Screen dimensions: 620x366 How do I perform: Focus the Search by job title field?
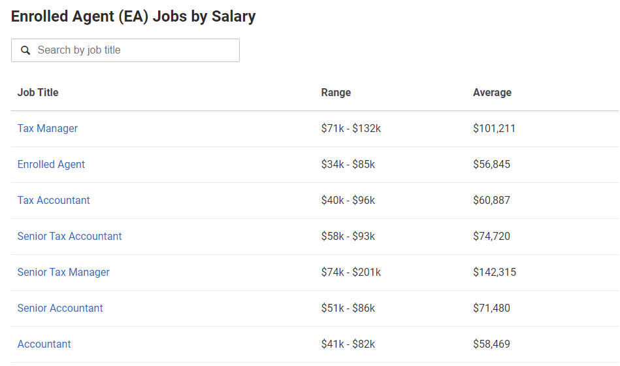(x=125, y=50)
